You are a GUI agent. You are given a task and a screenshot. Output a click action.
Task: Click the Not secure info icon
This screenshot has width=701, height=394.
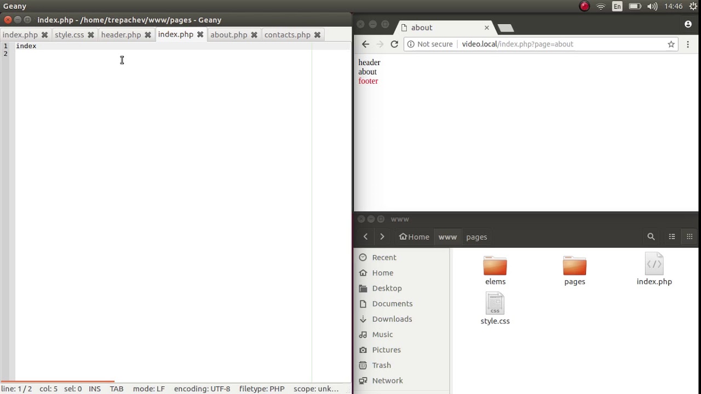(x=411, y=44)
